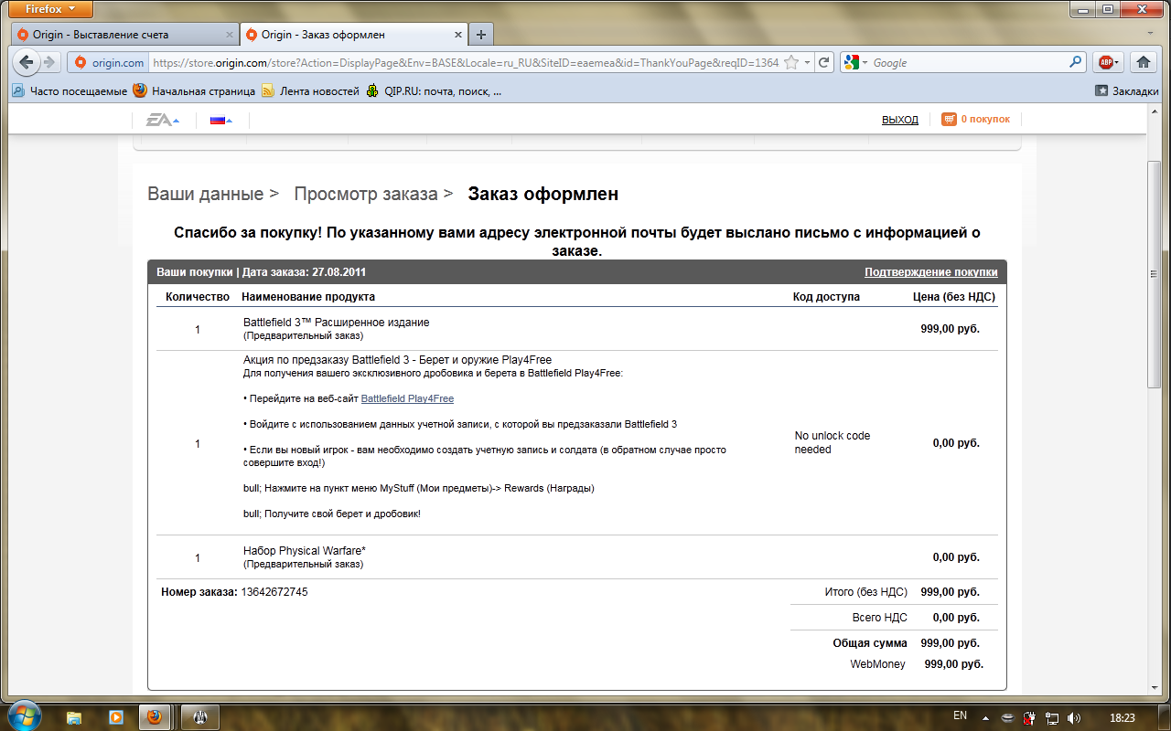Image resolution: width=1171 pixels, height=731 pixels.
Task: Open the network tray icon
Action: (x=1051, y=716)
